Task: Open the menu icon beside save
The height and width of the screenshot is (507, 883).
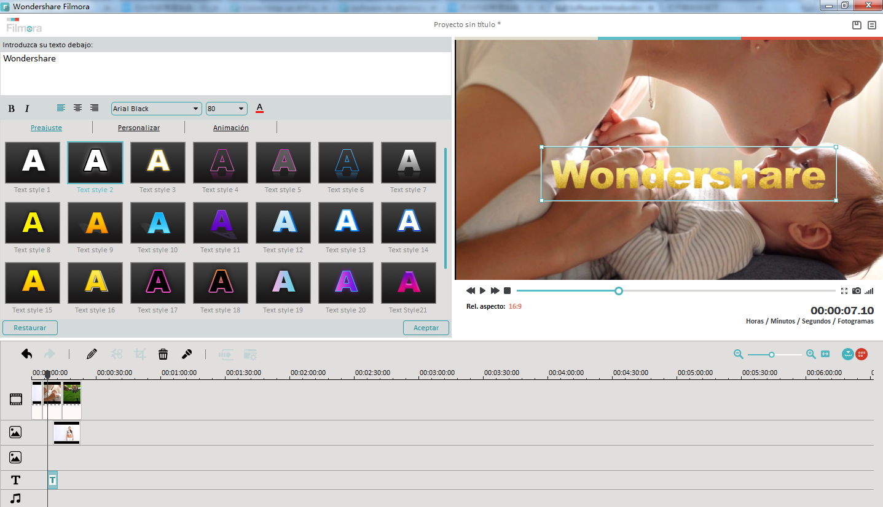Action: click(872, 25)
